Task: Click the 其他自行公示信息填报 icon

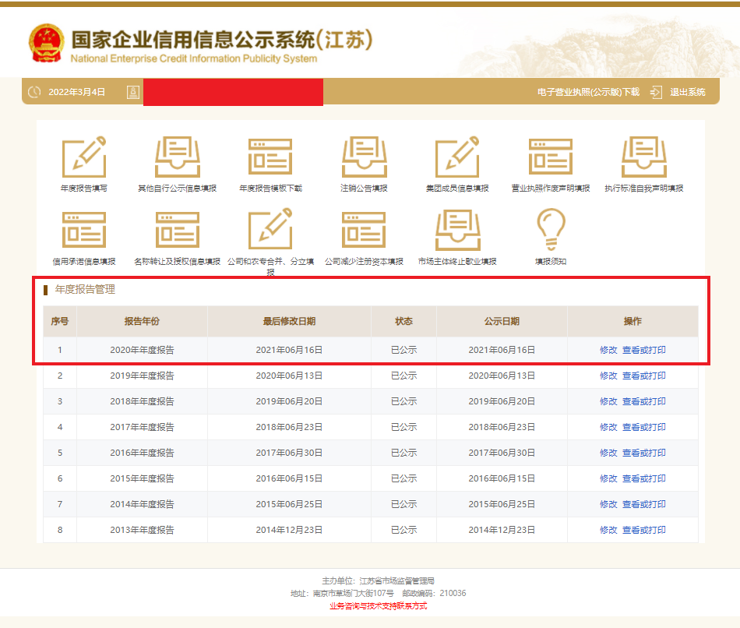Action: 177,157
